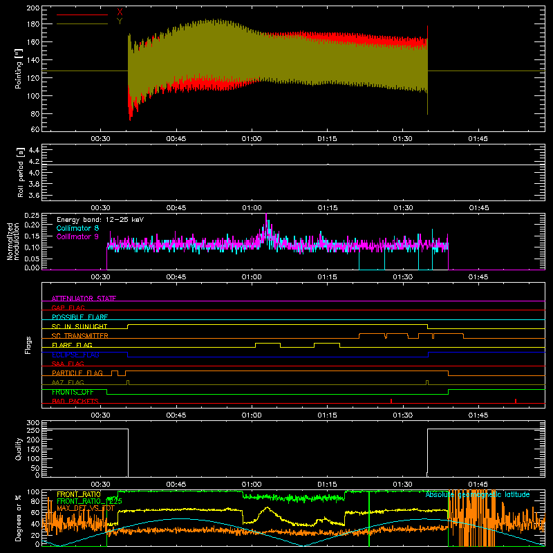Select the red X legend label
This screenshot has width=553, height=553.
point(120,12)
